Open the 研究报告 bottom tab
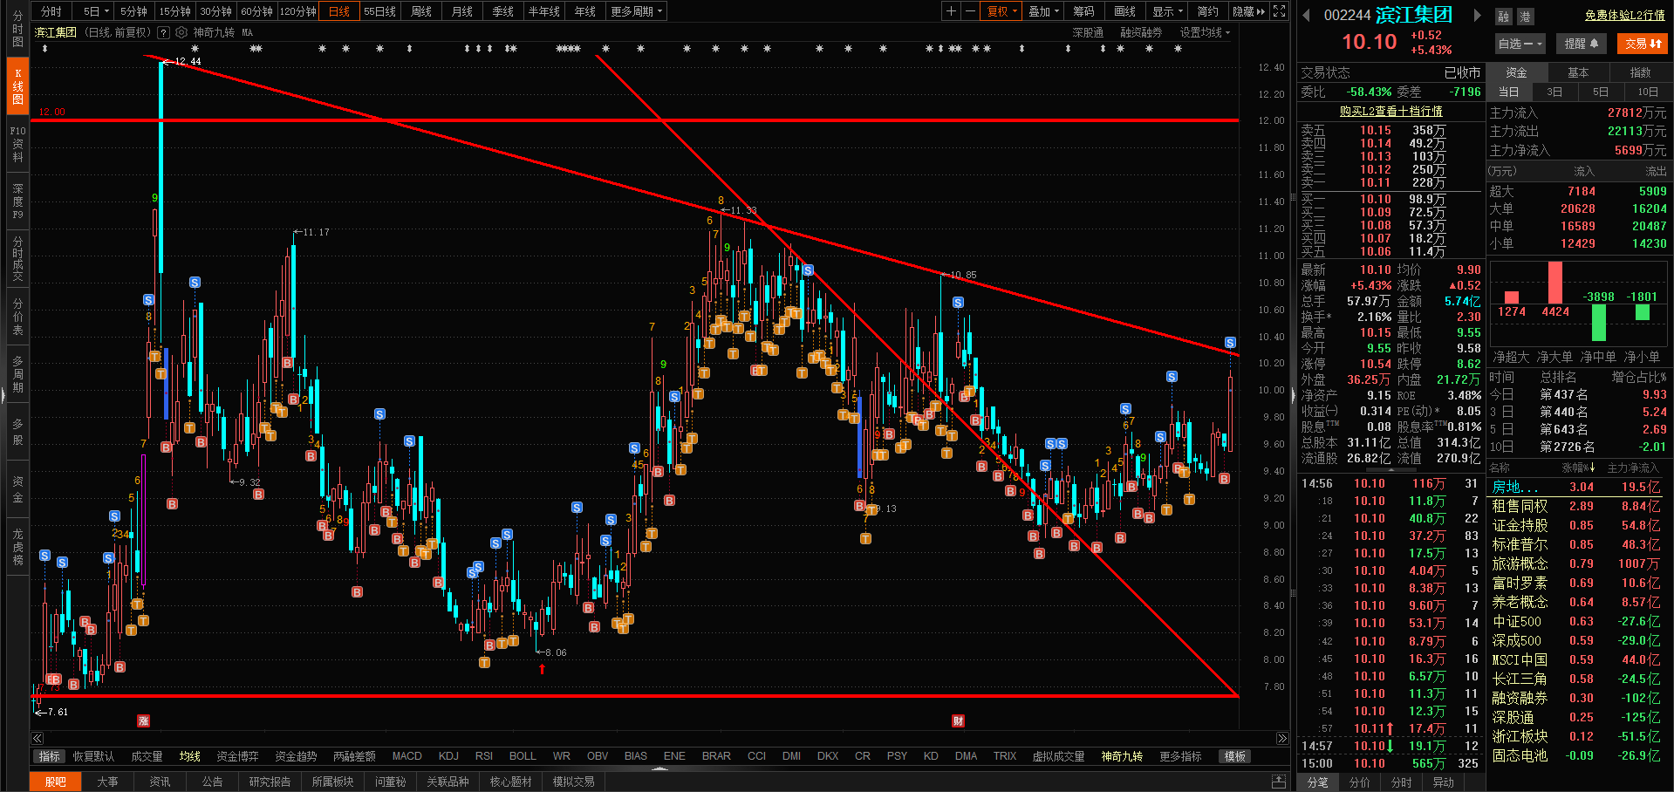 pyautogui.click(x=270, y=782)
